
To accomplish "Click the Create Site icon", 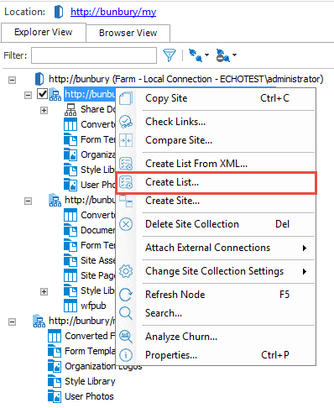I will (126, 201).
